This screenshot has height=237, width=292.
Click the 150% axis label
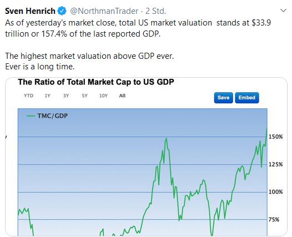275,137
